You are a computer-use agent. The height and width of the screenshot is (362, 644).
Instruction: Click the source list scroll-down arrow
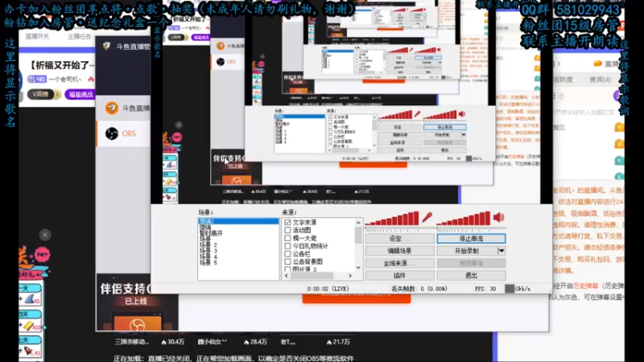358,268
